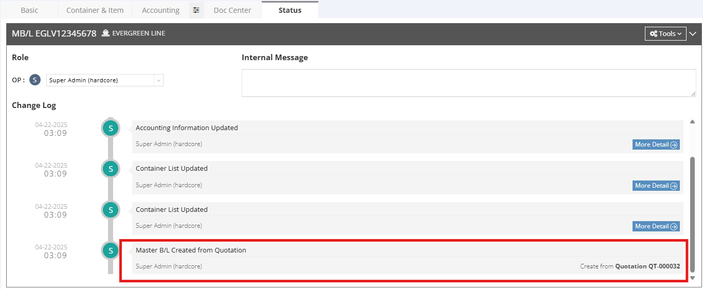Viewport: 703px width, 289px height.
Task: Click avatar icon for Master B/L Created entry
Action: tap(110, 250)
